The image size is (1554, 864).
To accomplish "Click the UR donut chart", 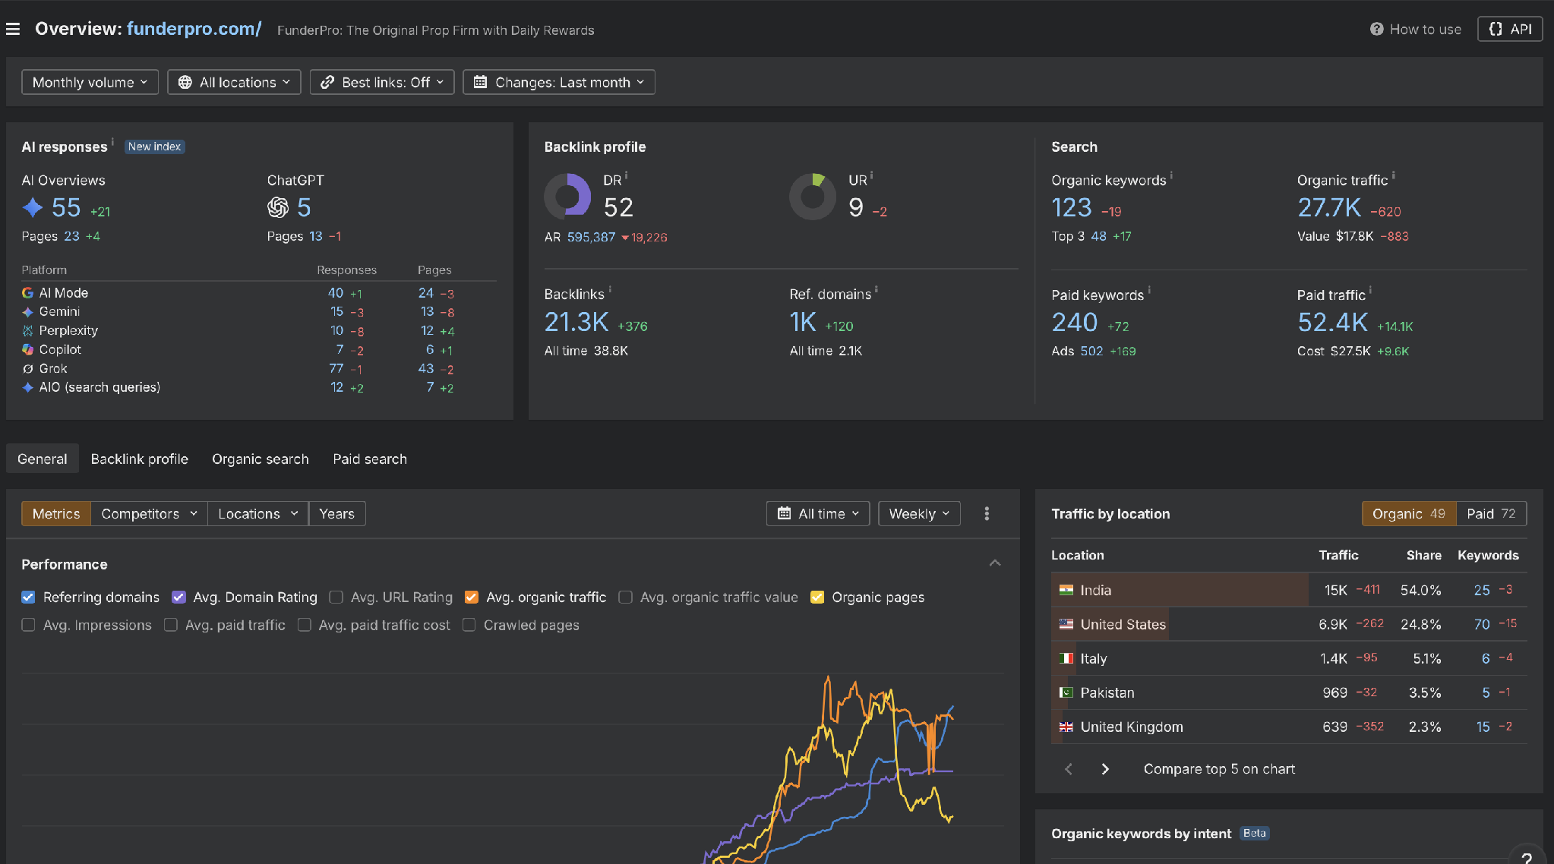I will 813,197.
